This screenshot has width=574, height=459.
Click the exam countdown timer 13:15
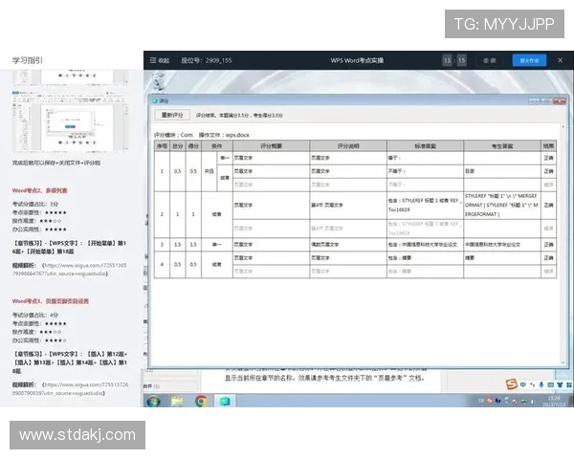point(454,60)
